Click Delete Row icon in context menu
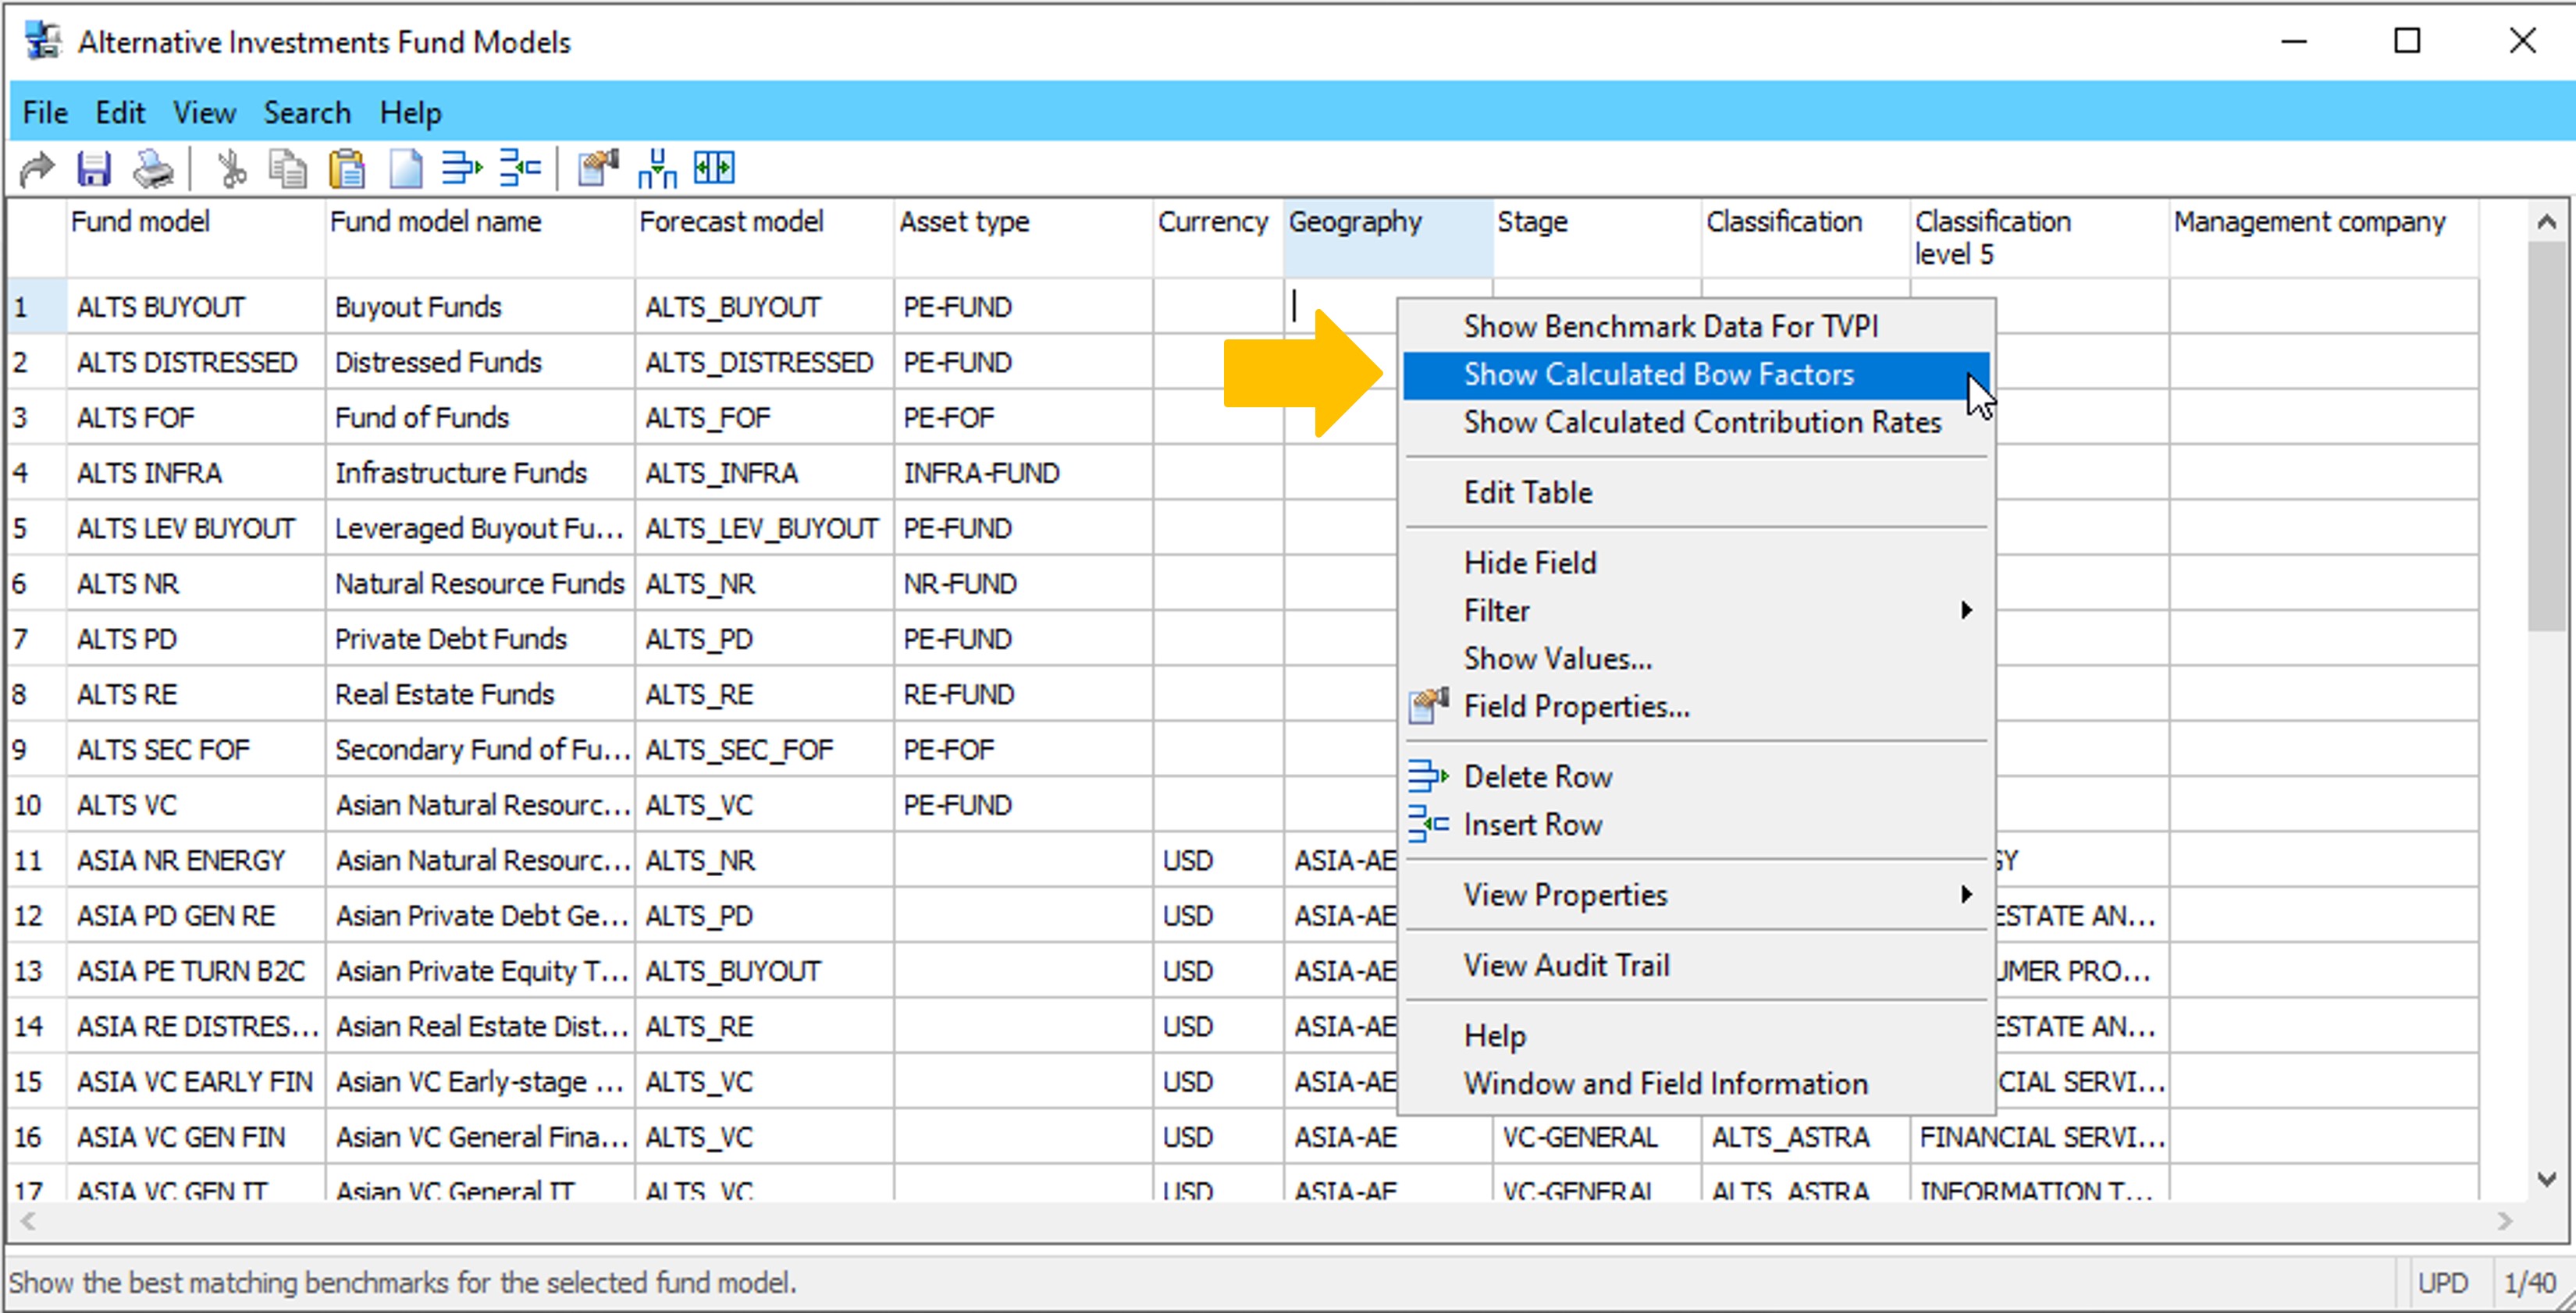 [1429, 776]
